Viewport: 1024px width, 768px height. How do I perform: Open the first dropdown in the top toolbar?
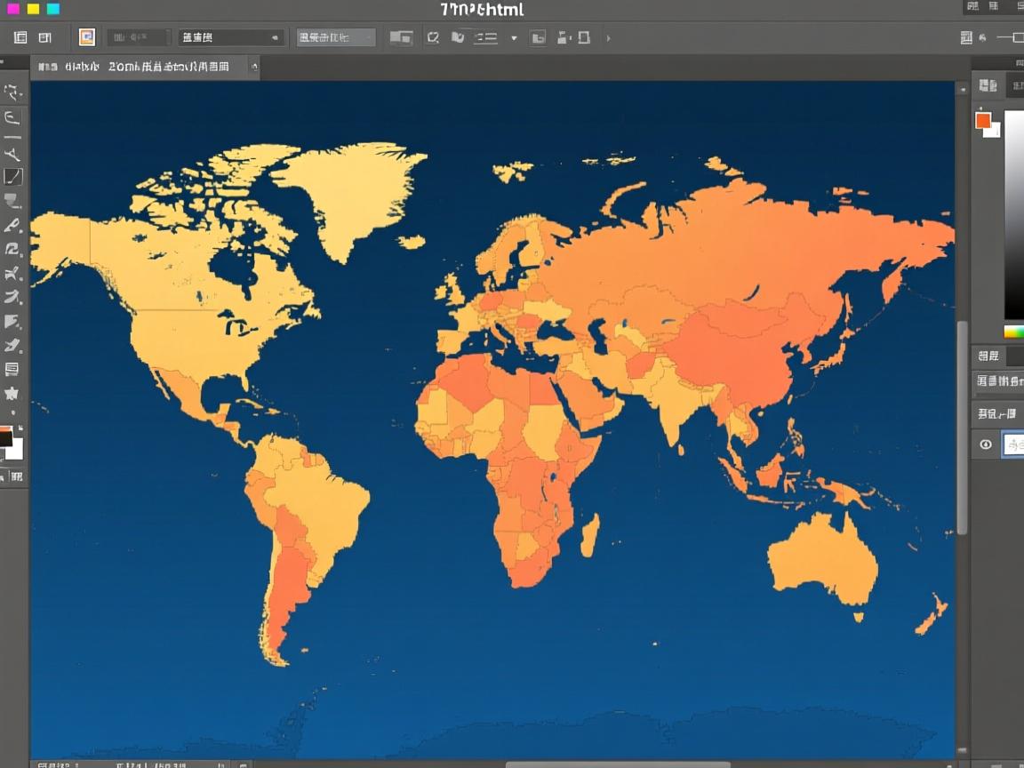click(230, 37)
